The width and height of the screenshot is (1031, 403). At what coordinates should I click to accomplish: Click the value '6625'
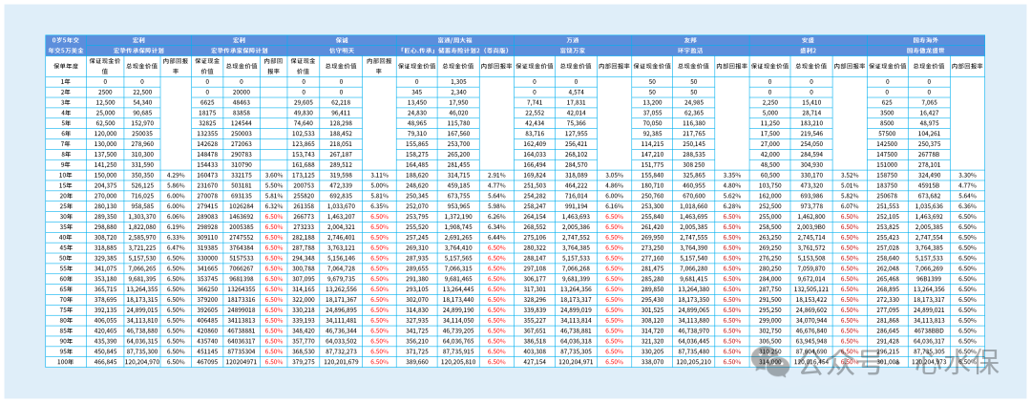[x=206, y=103]
